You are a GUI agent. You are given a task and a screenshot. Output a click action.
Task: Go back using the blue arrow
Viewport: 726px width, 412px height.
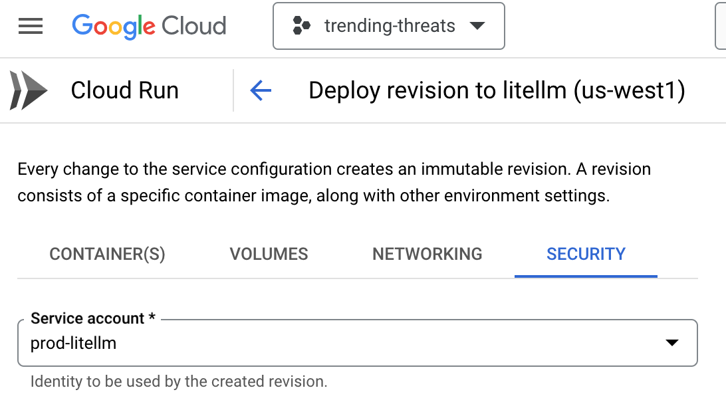coord(261,90)
